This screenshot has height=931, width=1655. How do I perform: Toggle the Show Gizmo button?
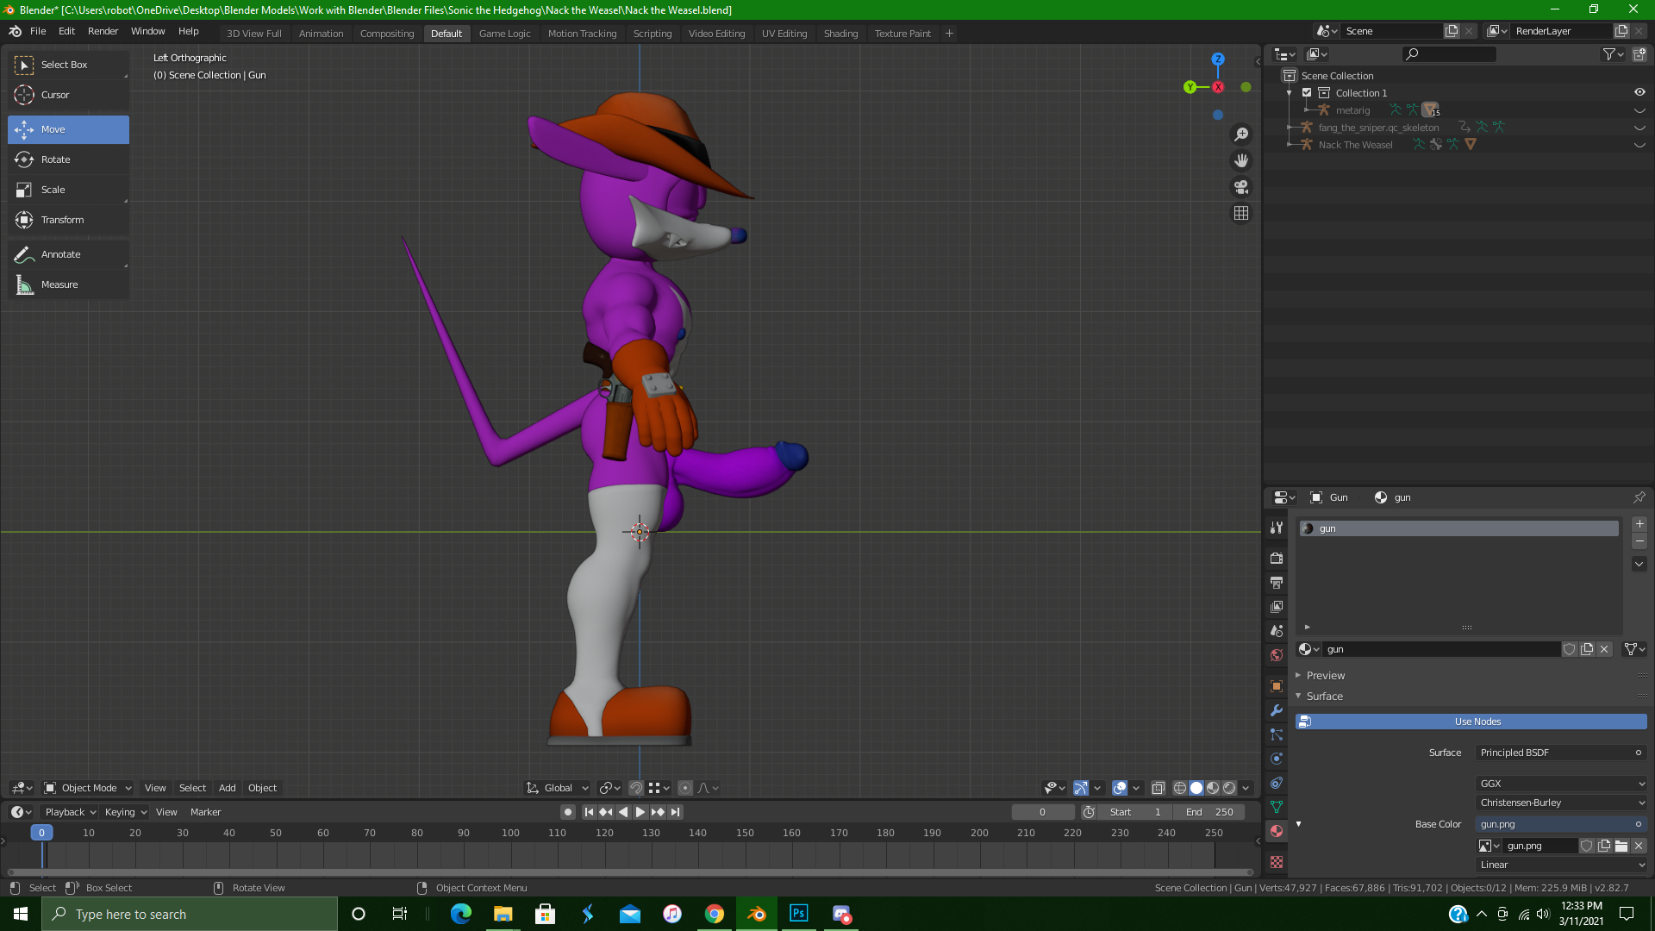[x=1080, y=788]
